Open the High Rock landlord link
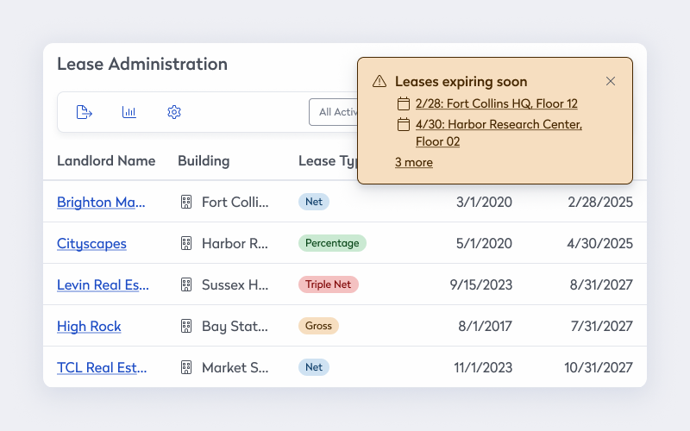 tap(89, 326)
